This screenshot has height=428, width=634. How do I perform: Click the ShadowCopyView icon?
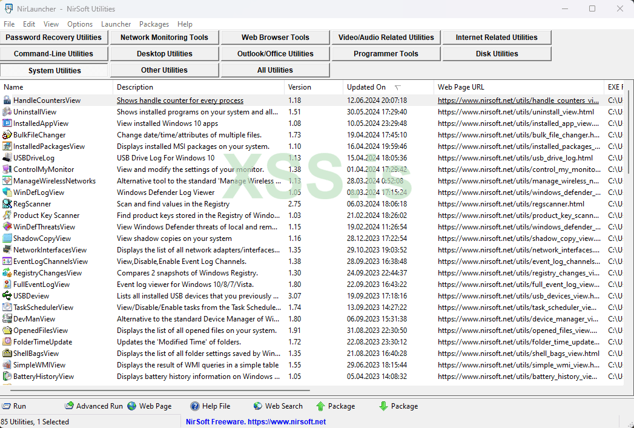point(7,239)
